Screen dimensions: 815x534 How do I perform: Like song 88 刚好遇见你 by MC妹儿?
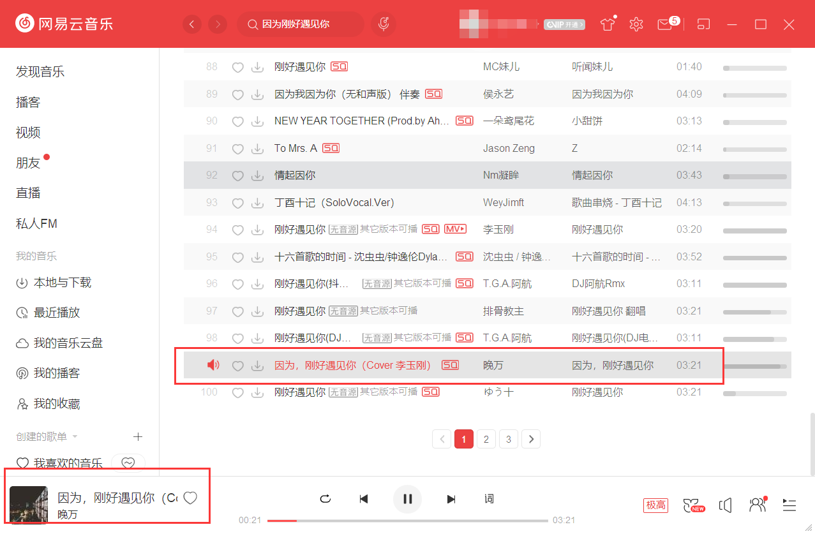click(237, 67)
